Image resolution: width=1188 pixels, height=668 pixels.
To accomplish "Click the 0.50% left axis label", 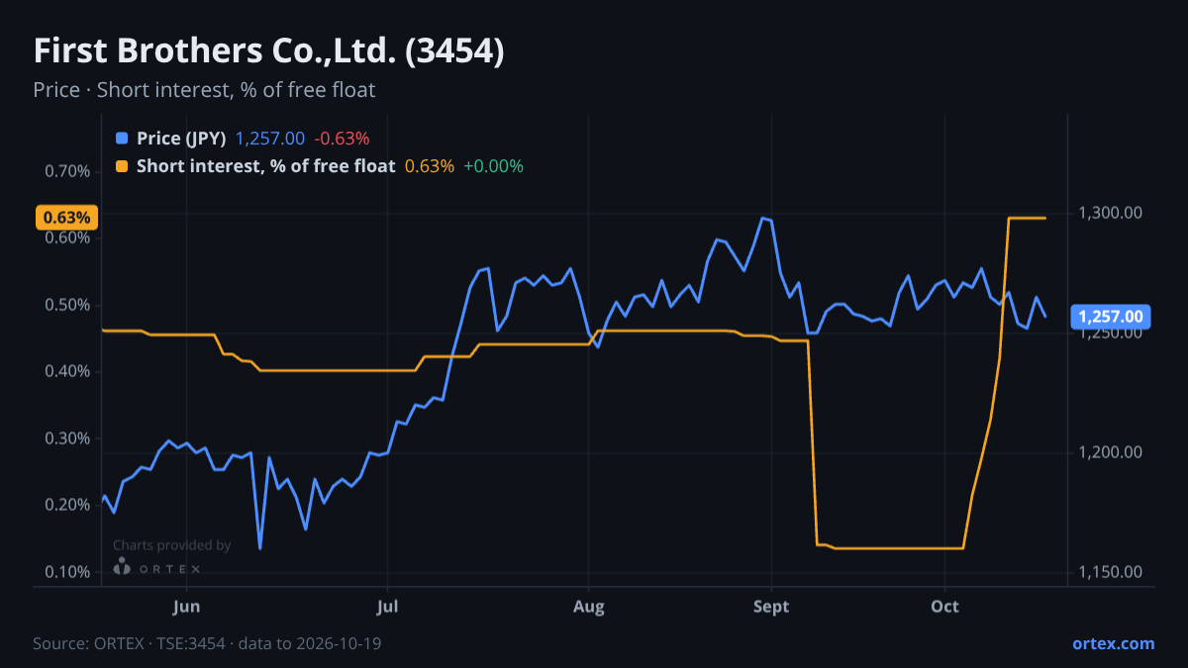I will point(67,305).
